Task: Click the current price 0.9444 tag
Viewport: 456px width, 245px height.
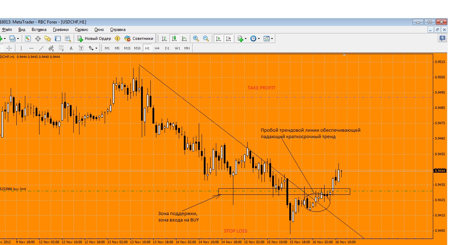Action: 439,171
